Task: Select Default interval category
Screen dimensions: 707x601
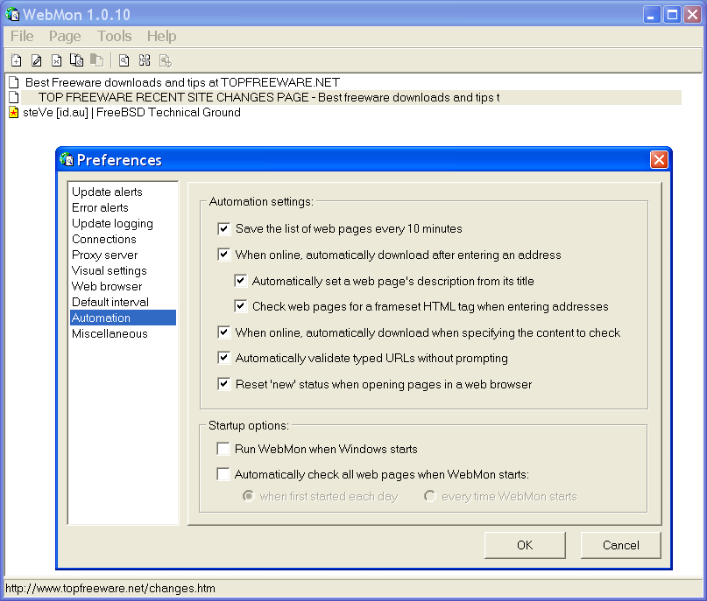Action: 124,302
